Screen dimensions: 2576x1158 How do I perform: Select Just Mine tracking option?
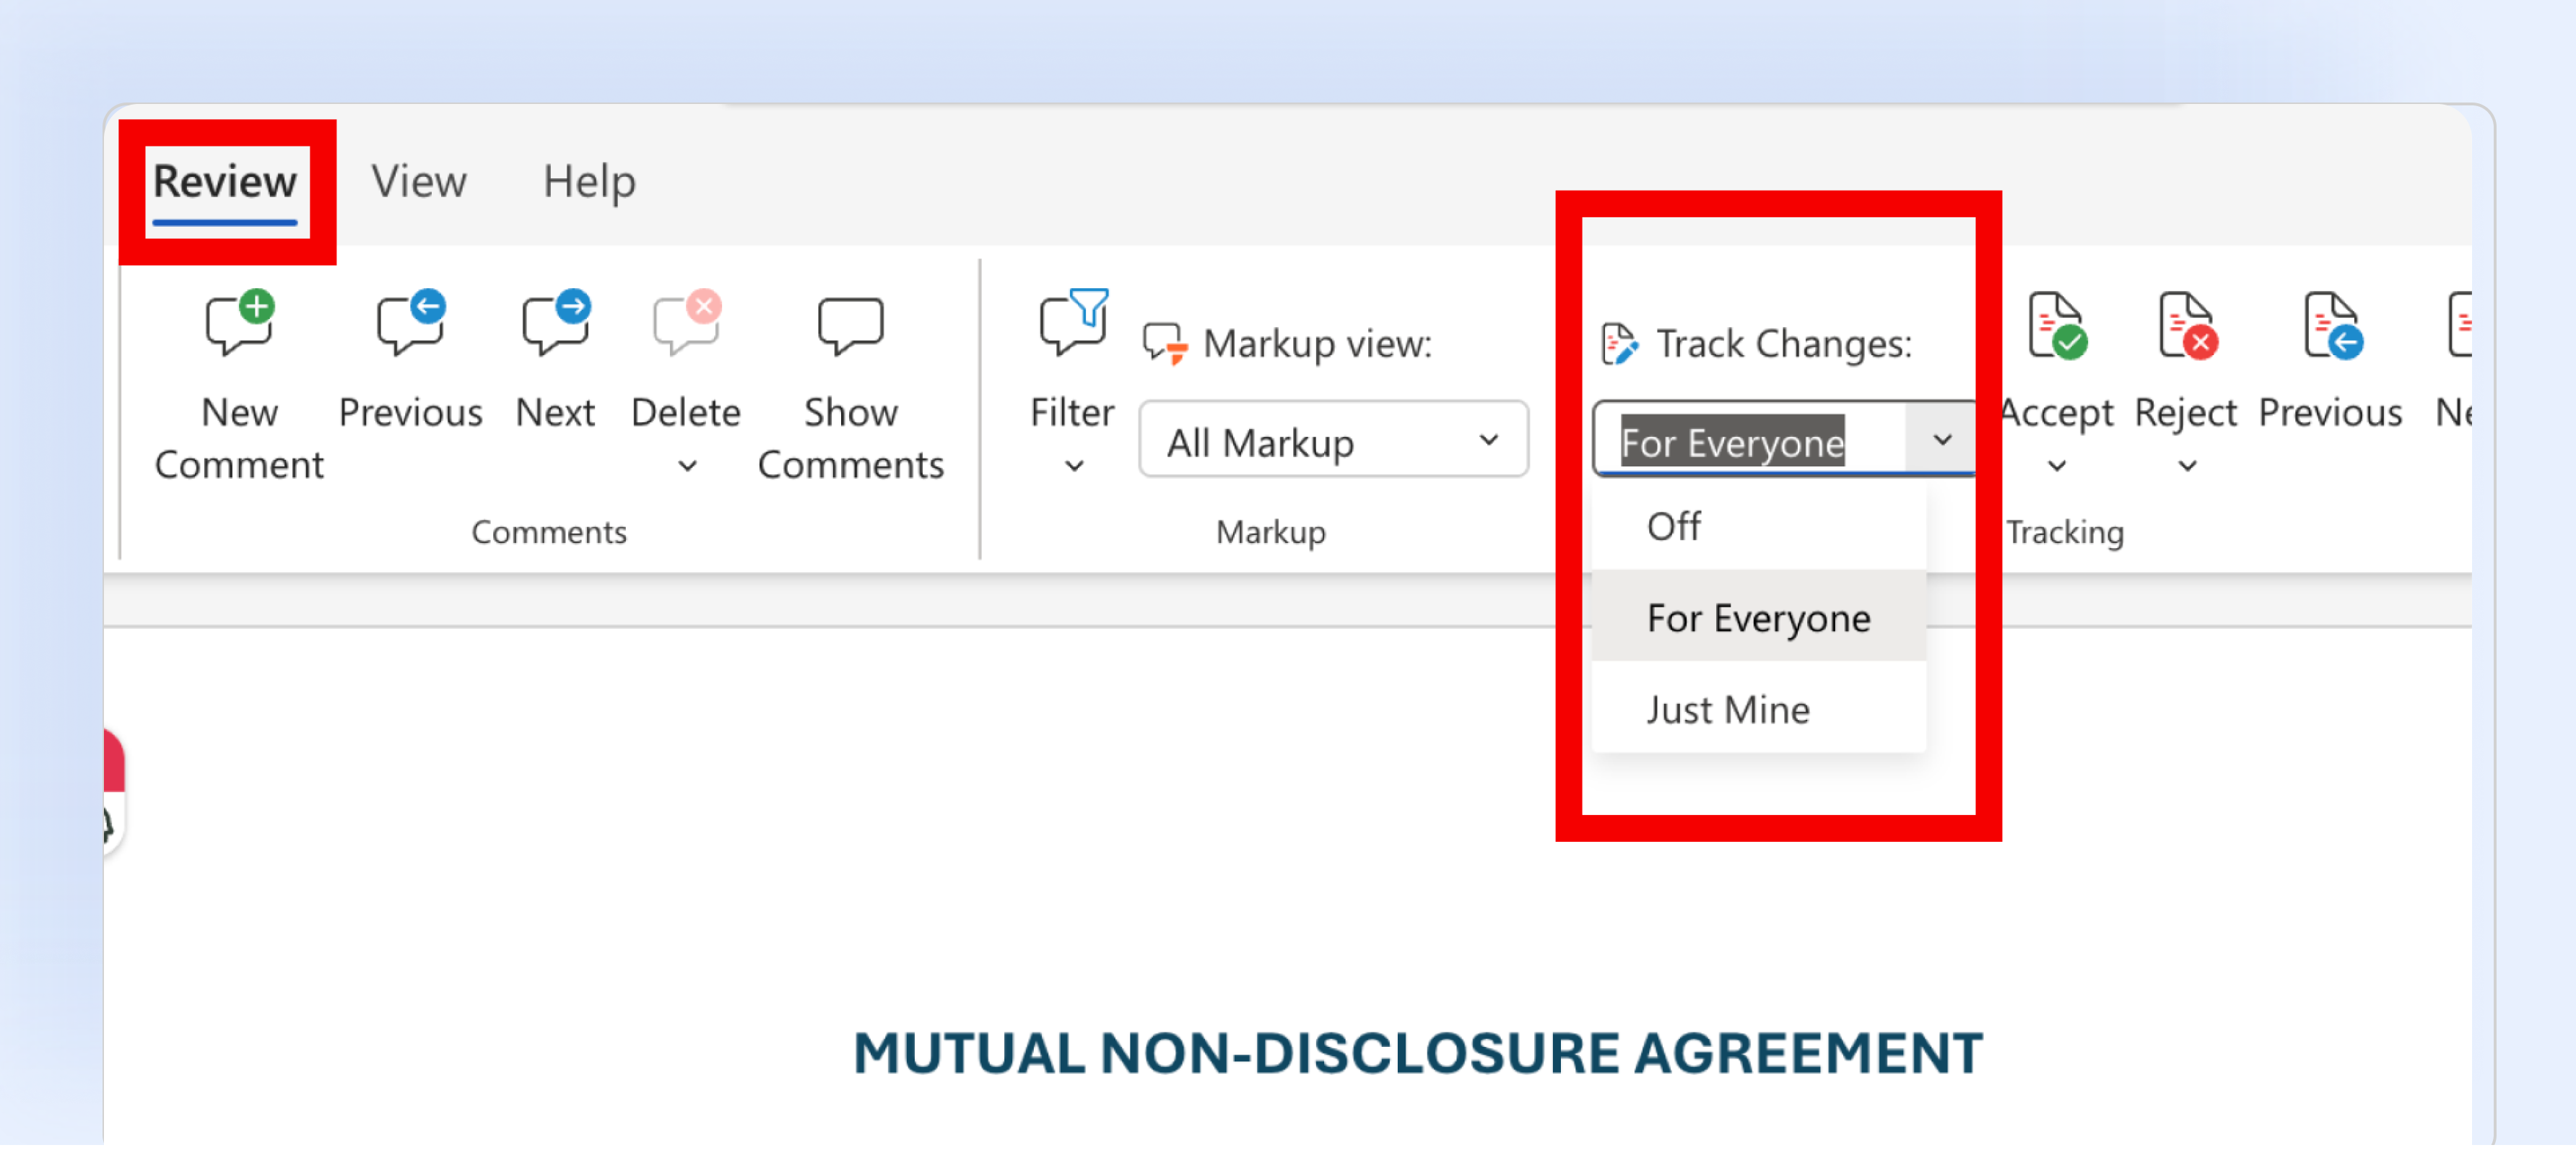[1758, 709]
